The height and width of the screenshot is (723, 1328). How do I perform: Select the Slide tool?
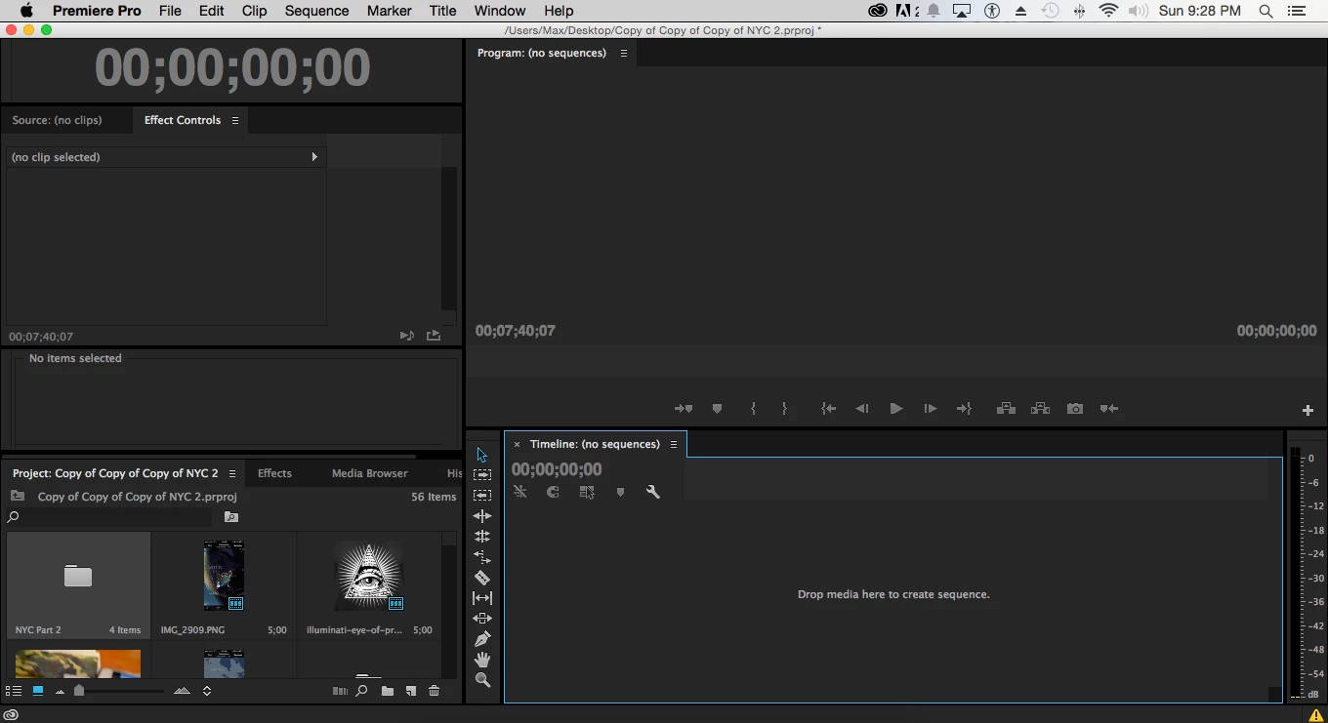coord(482,619)
